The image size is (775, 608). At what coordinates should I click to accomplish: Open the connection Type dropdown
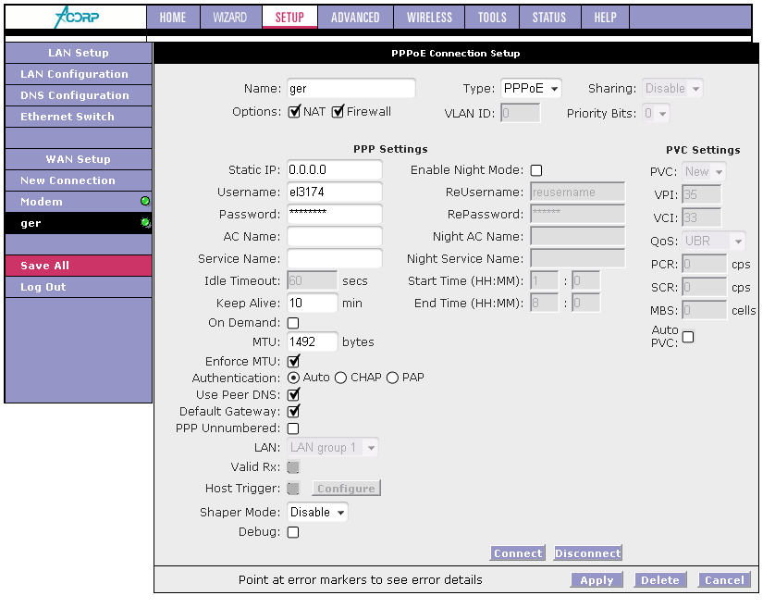[x=531, y=89]
